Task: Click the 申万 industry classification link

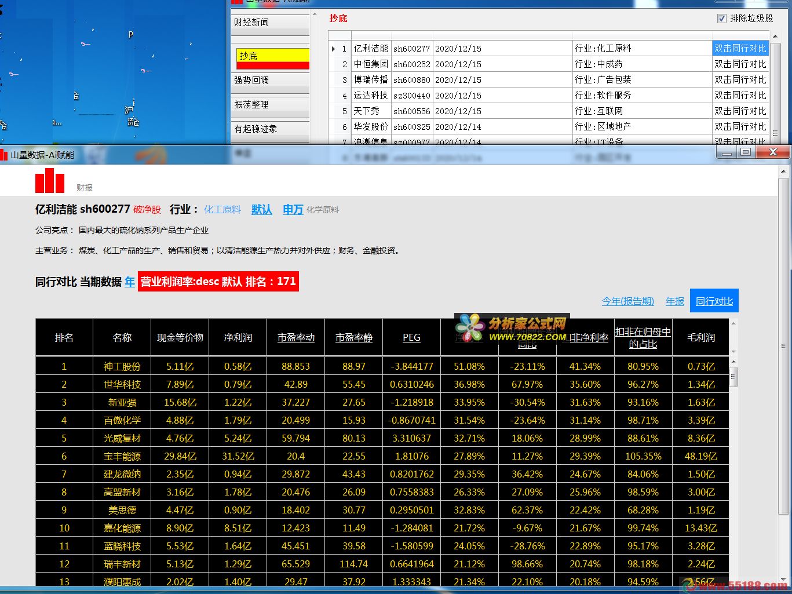Action: (293, 210)
